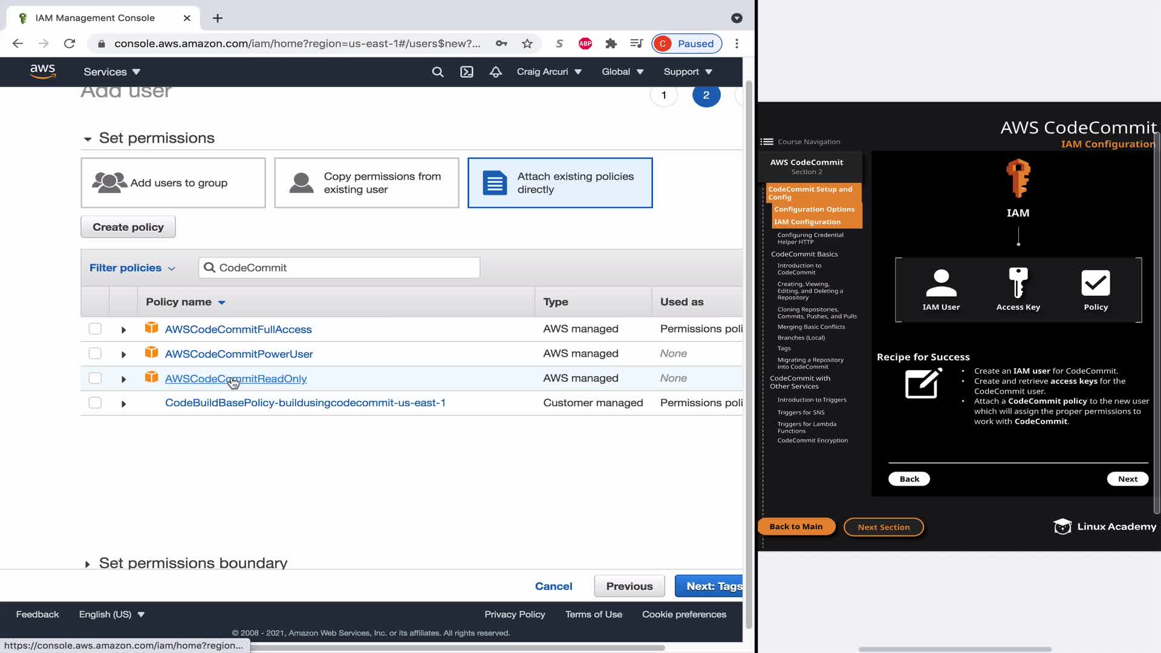Screen dimensions: 1161x653
Task: Expand the AWSCodeCommitFullAccess policy details arrow
Action: coord(123,330)
